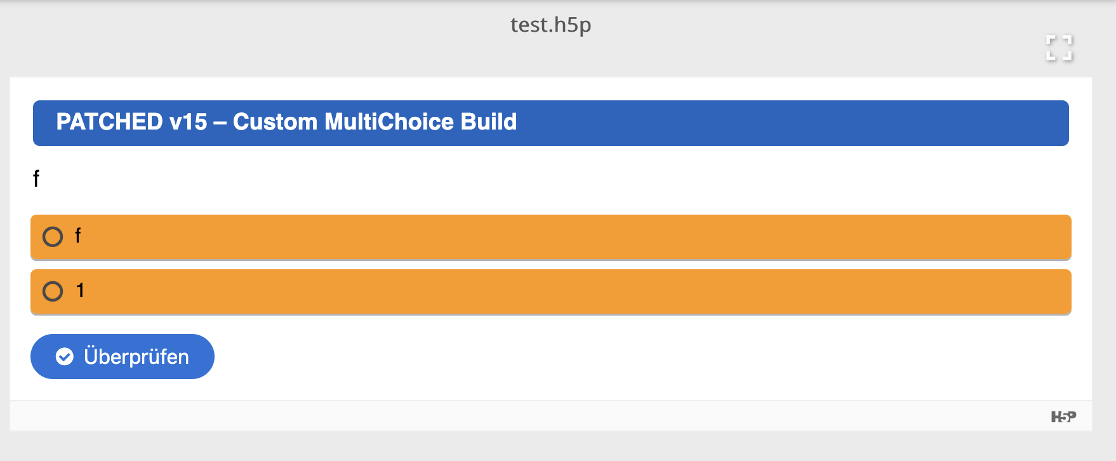Select the radio circle for answer "1"
Screen dimensions: 1116x461
(53, 291)
